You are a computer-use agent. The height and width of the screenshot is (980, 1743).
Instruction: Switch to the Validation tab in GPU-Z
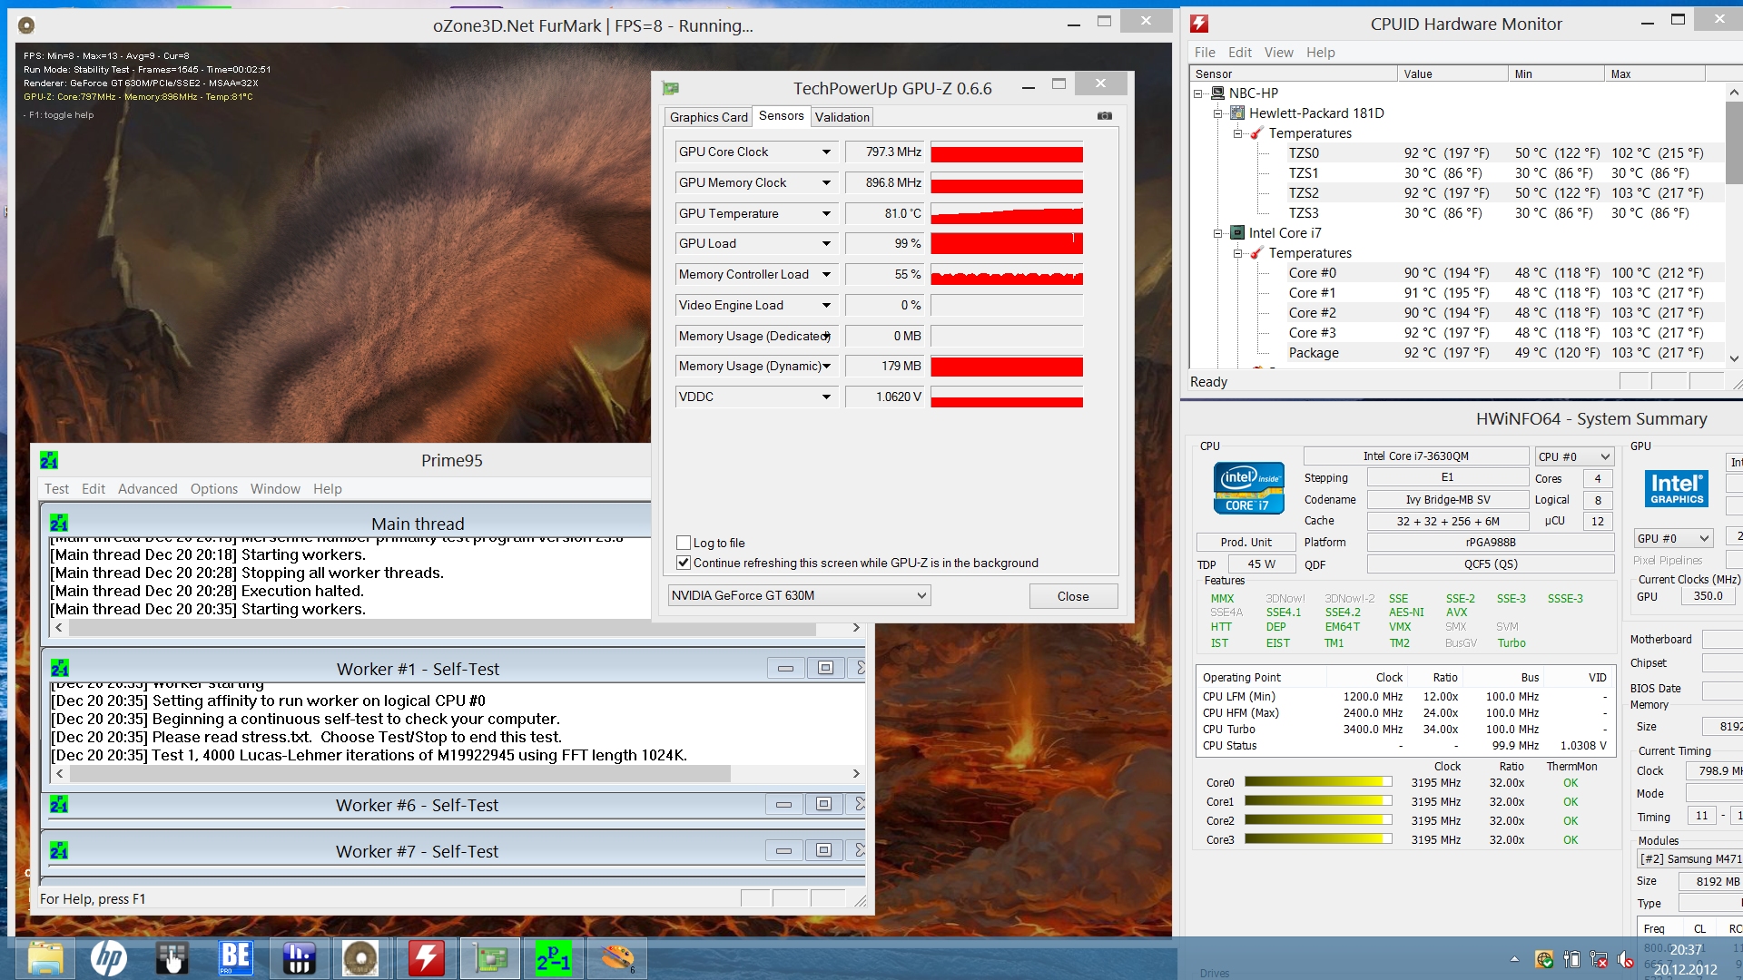pyautogui.click(x=842, y=117)
